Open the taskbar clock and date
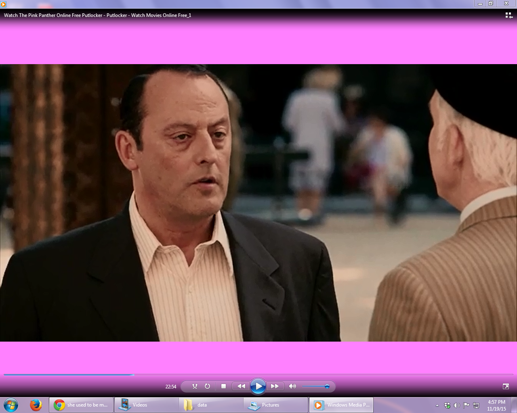517x413 pixels. [496, 405]
